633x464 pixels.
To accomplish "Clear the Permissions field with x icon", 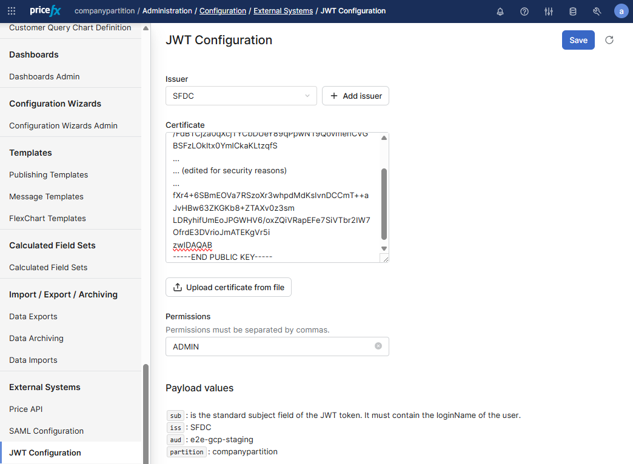I will click(x=378, y=346).
